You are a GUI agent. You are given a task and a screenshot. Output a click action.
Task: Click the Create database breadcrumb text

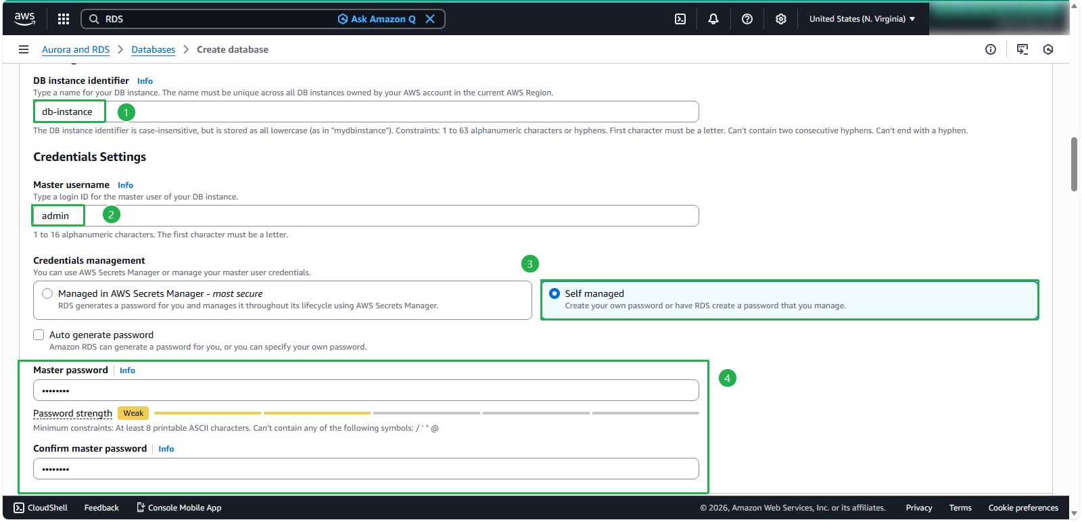tap(233, 49)
